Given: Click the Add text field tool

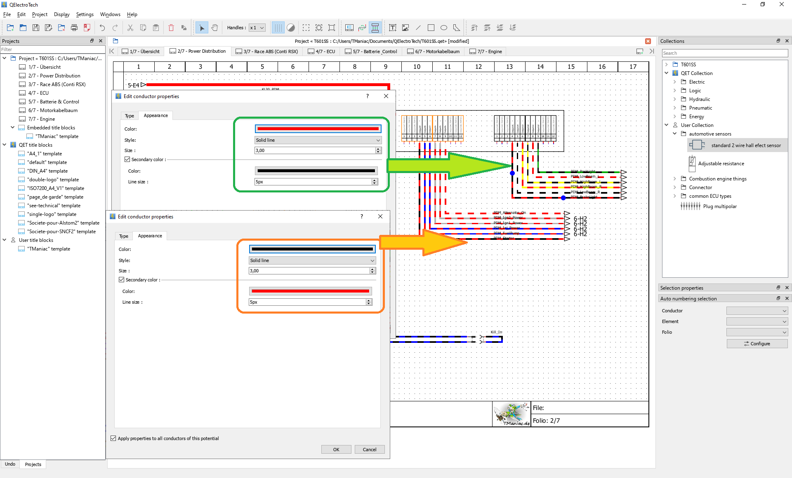Looking at the screenshot, I should click(393, 28).
